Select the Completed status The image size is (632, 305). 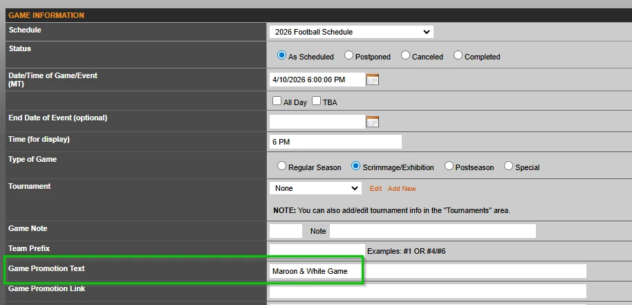[x=458, y=55]
